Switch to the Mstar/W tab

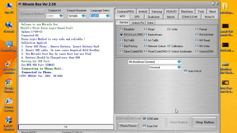point(210,17)
